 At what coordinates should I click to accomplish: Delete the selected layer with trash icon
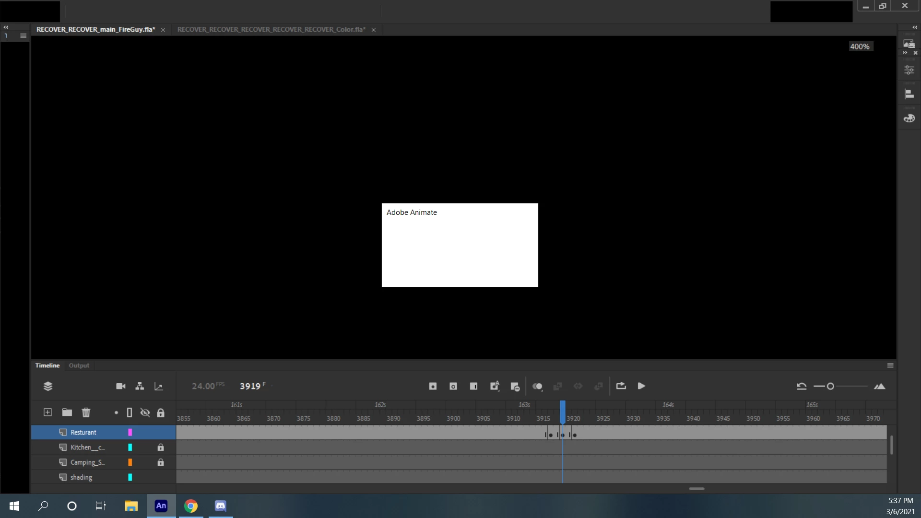pos(86,412)
